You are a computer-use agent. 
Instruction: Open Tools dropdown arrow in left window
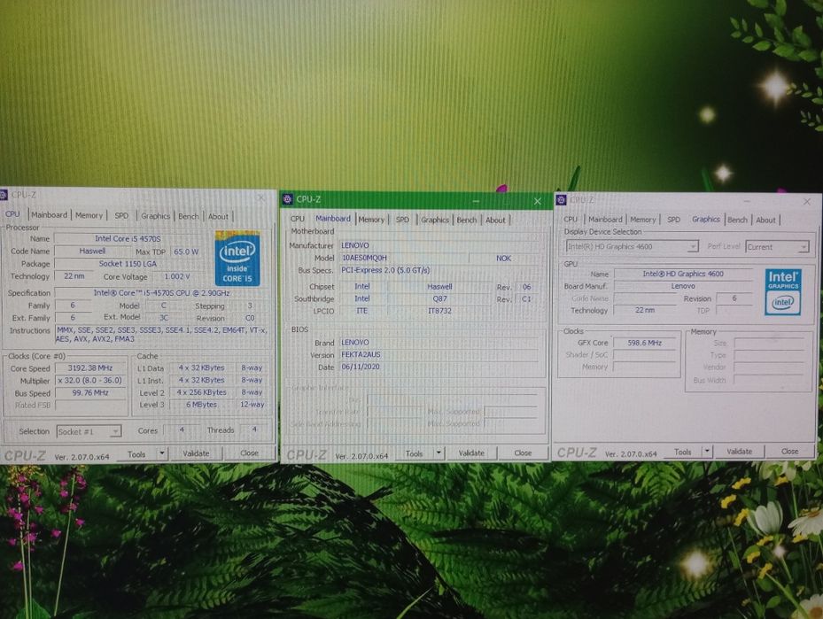pos(161,453)
